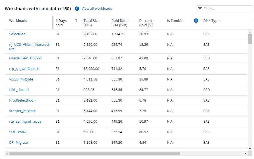This screenshot has width=254, height=159.
Task: Open the SelectPool workload
Action: coord(18,34)
